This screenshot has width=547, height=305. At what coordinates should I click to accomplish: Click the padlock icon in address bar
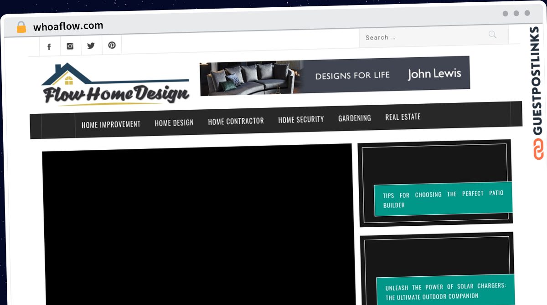coord(21,27)
